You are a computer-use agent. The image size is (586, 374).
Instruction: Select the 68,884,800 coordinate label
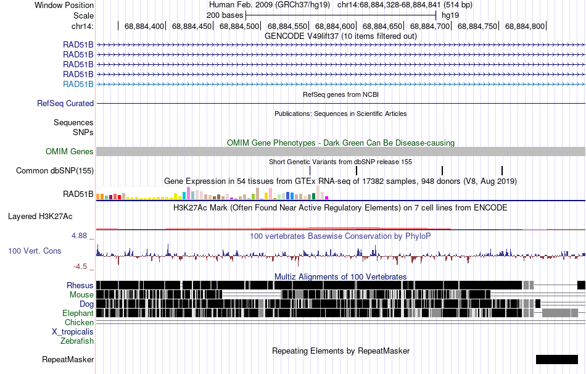coord(525,26)
